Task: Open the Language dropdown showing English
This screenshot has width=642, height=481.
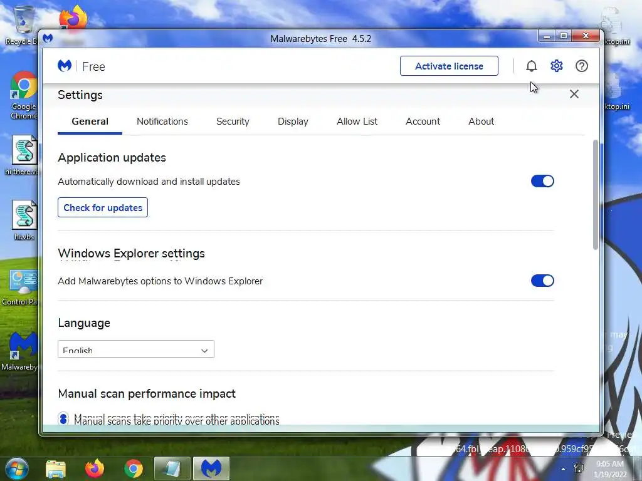Action: coord(136,349)
